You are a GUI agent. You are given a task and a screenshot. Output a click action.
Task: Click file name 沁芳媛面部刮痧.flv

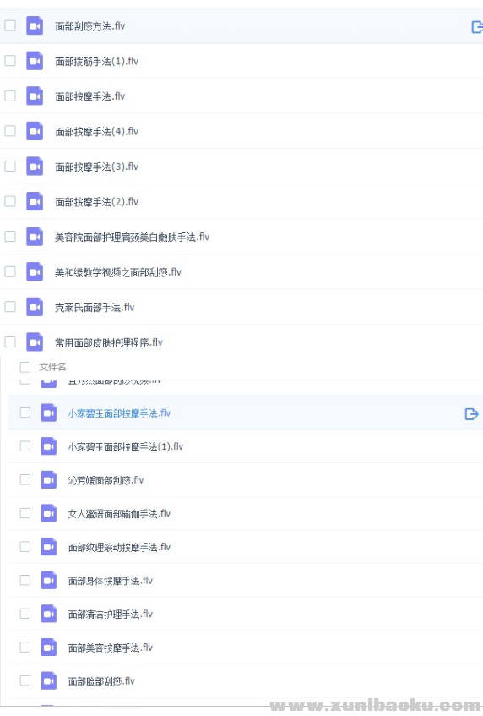(x=106, y=480)
